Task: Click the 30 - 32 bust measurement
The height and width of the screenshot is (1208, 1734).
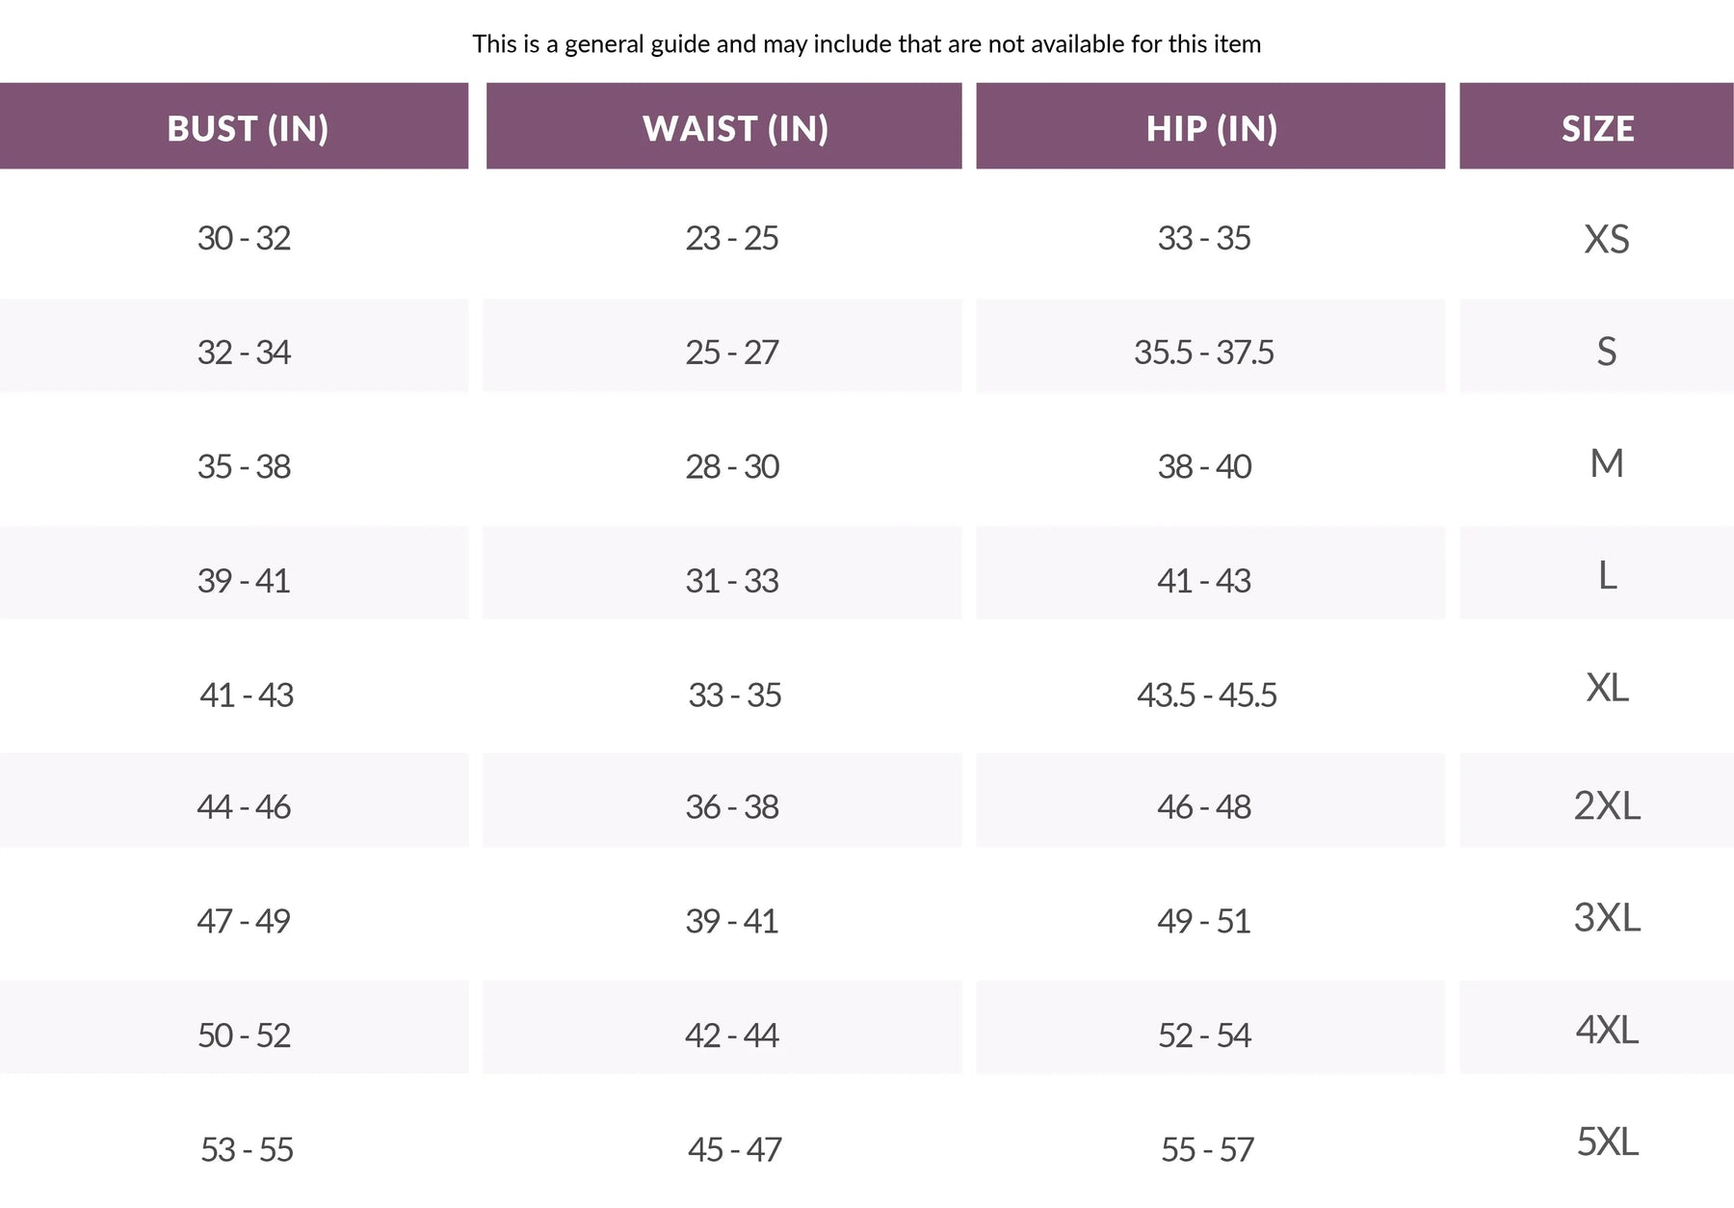Action: coord(244,238)
